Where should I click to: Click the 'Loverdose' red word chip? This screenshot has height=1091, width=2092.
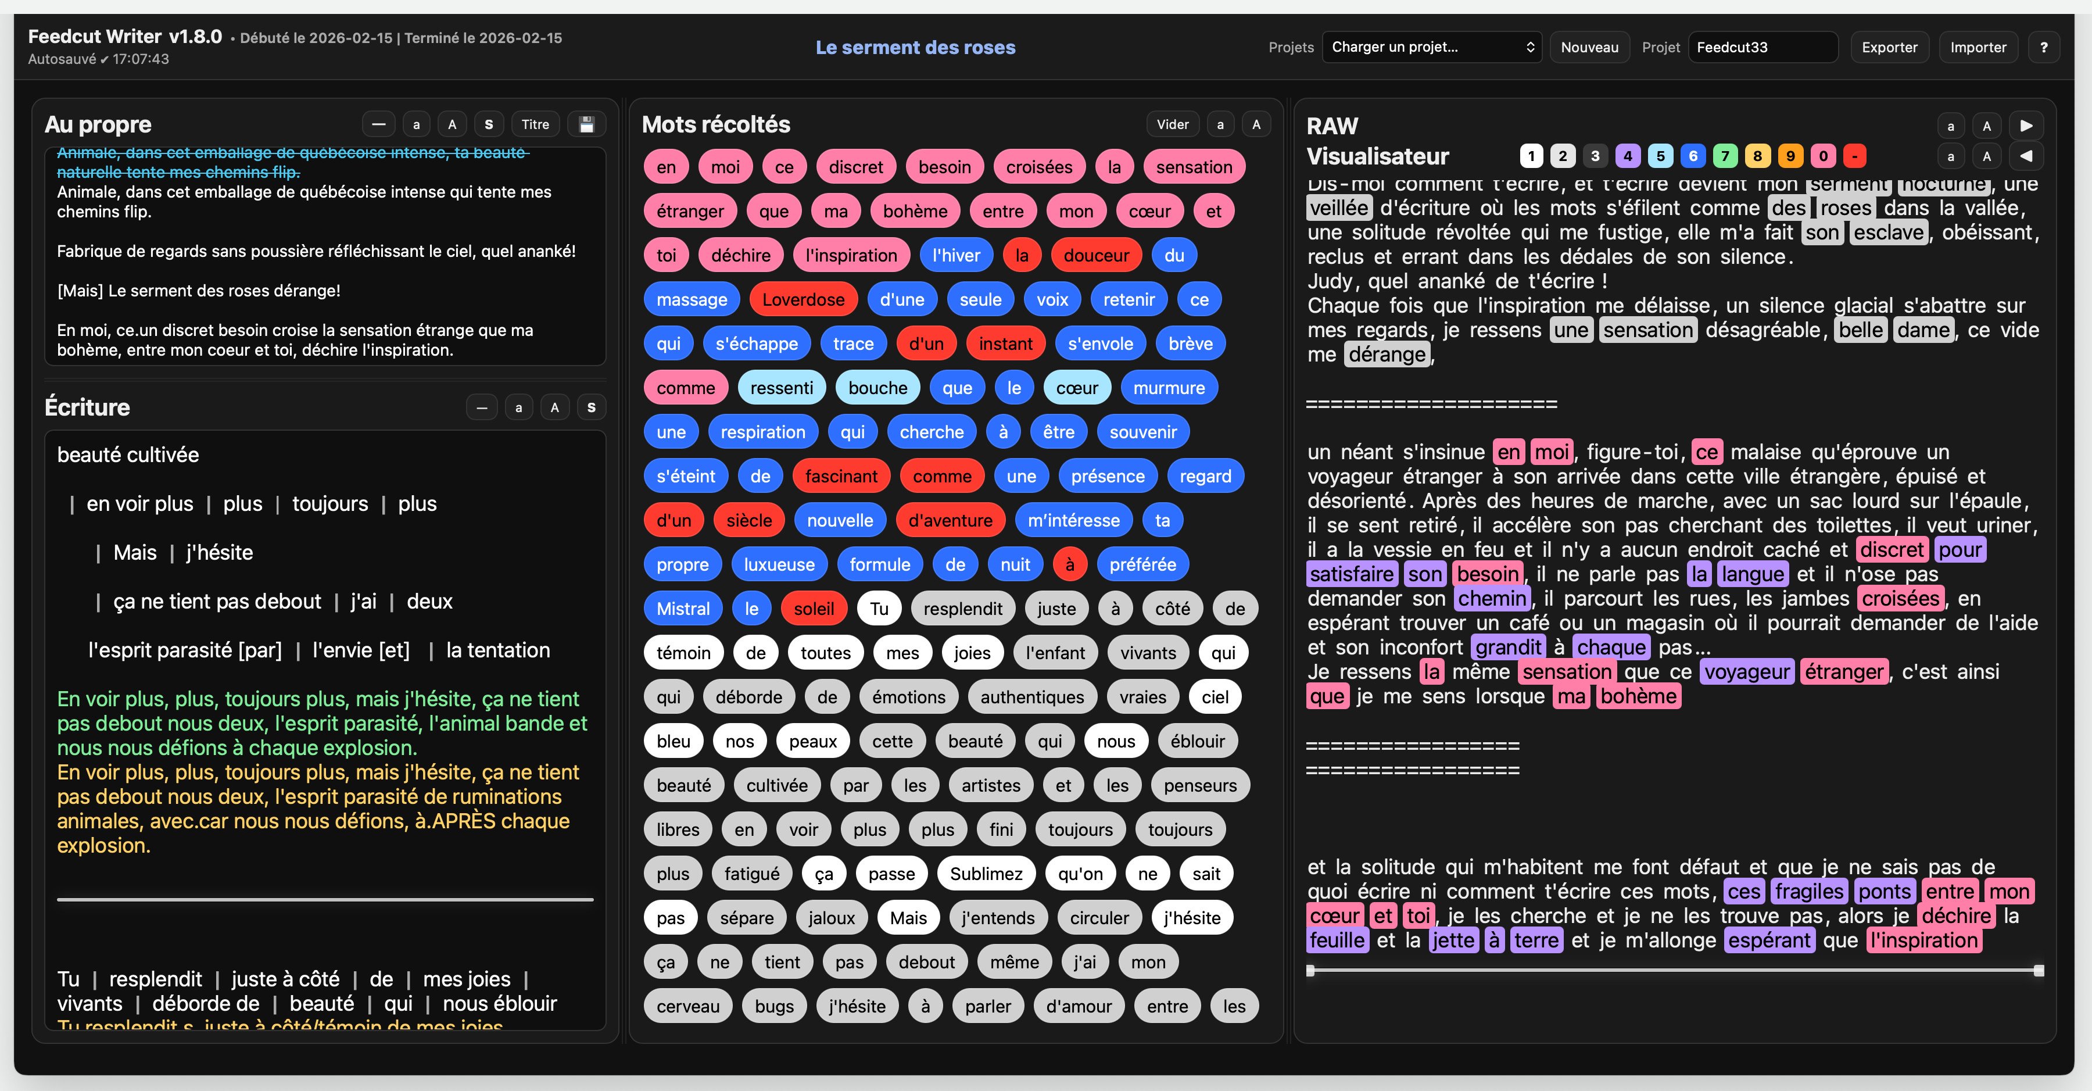point(803,300)
